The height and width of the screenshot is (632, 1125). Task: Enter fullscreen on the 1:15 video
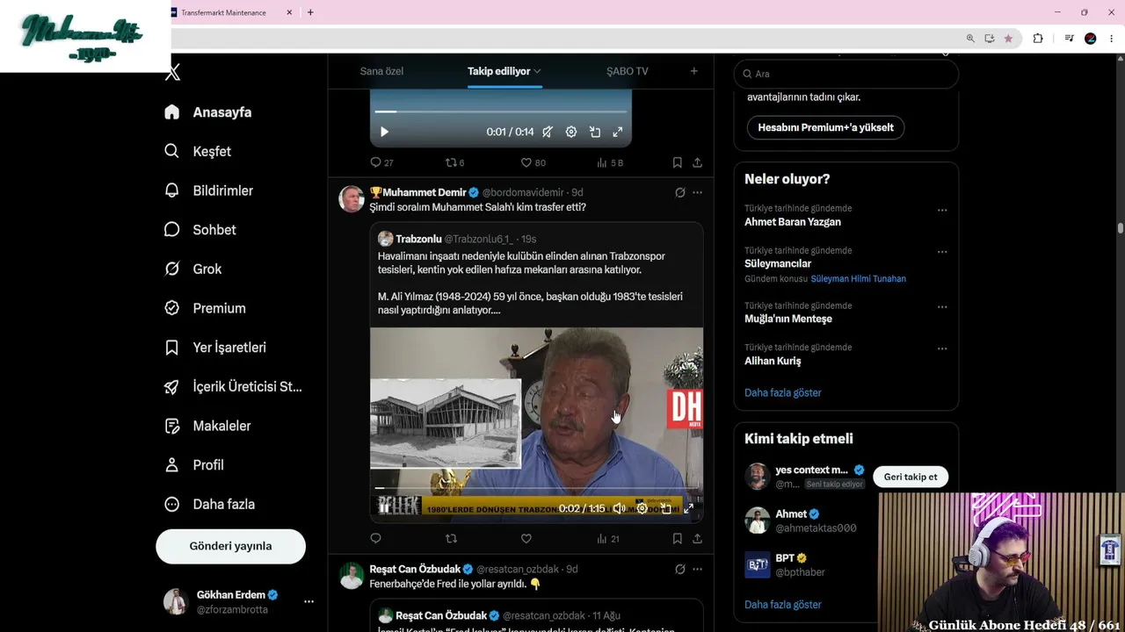[x=689, y=508]
